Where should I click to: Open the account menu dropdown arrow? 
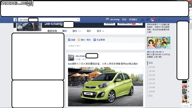[163, 20]
